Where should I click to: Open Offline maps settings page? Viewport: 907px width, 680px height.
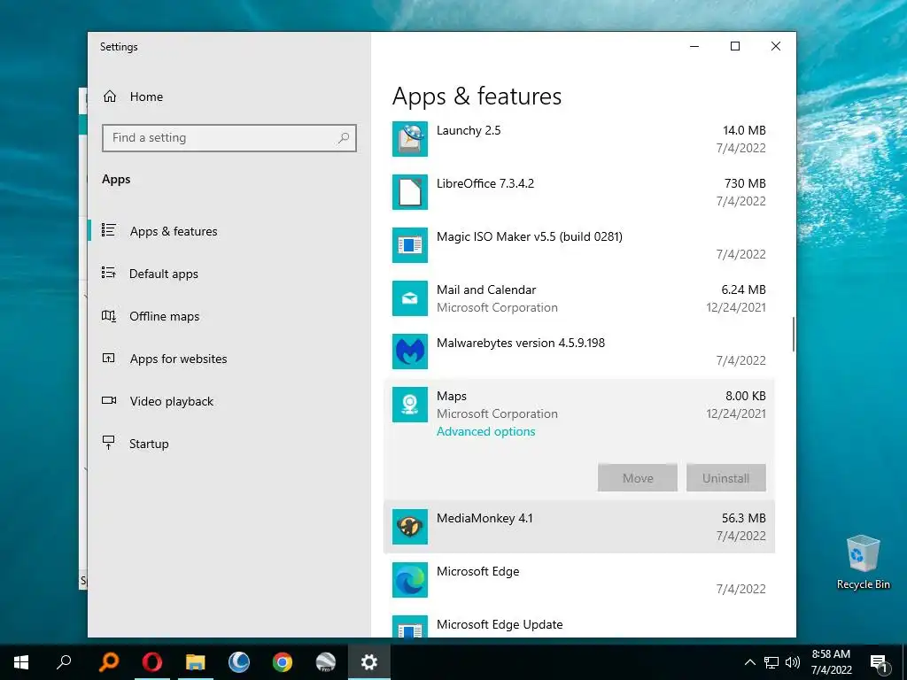164,316
